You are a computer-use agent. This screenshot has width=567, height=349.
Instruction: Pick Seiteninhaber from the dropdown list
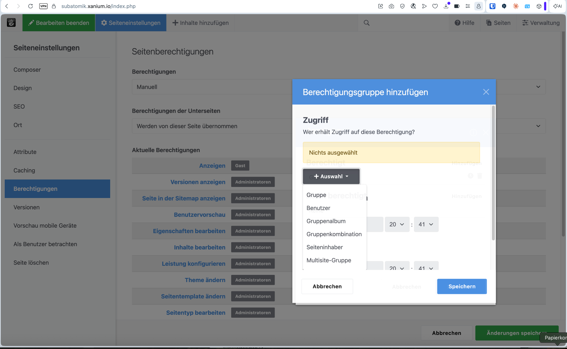(x=324, y=247)
